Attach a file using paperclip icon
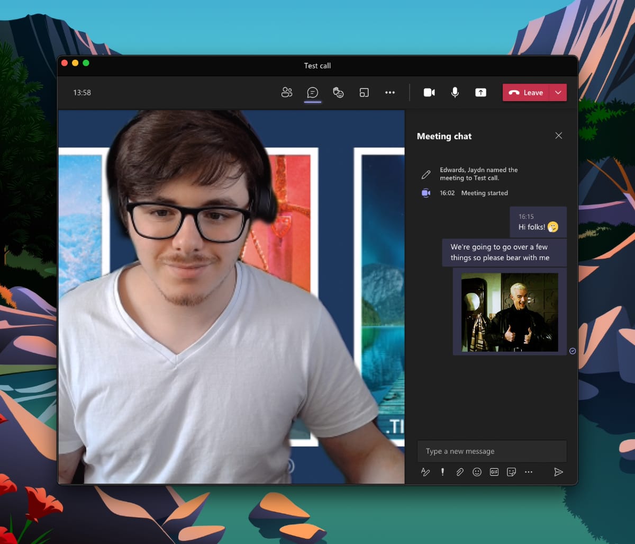The height and width of the screenshot is (544, 635). [x=460, y=472]
